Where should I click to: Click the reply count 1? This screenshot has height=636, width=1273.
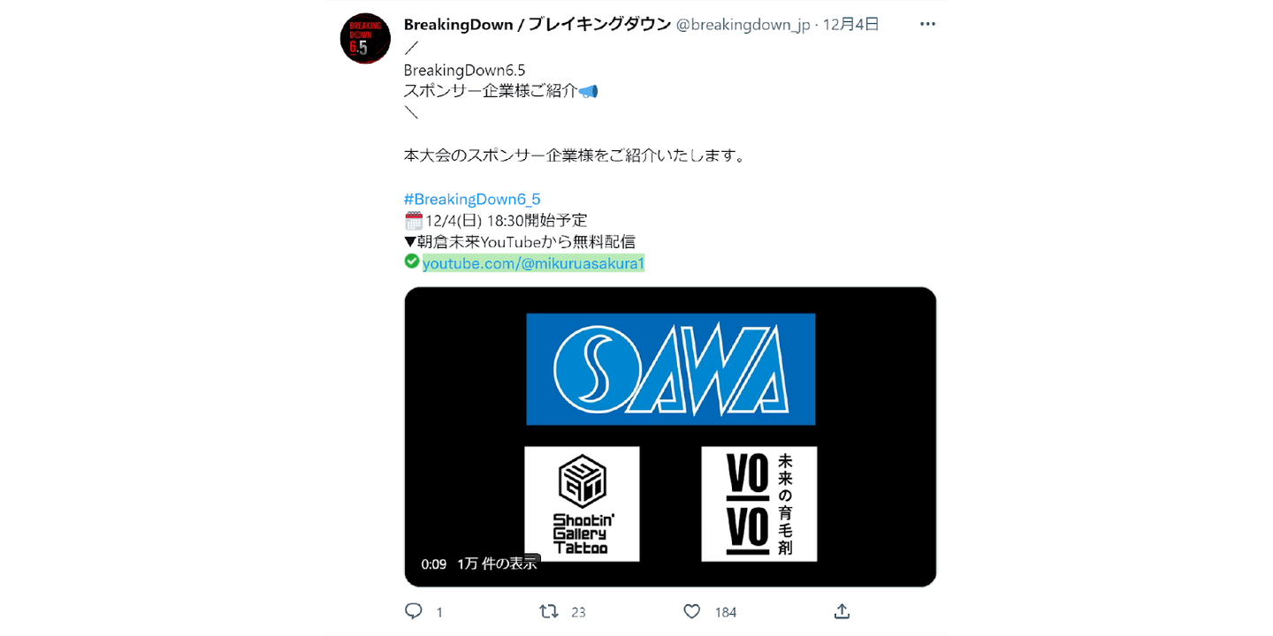coord(439,612)
